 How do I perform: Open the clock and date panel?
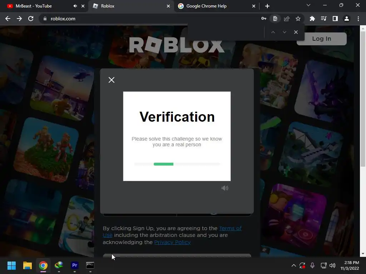point(350,265)
